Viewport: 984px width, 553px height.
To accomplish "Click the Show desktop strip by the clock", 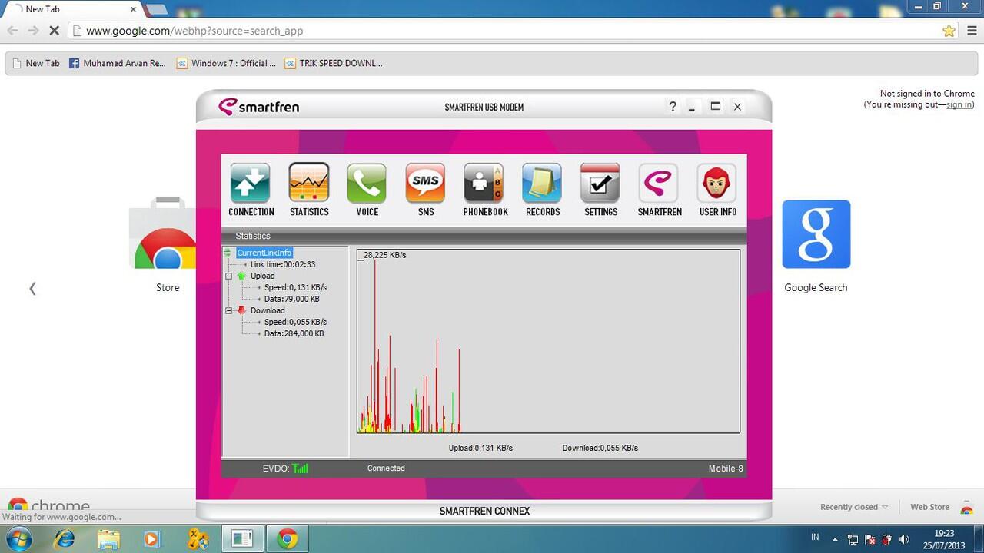I will pyautogui.click(x=979, y=538).
